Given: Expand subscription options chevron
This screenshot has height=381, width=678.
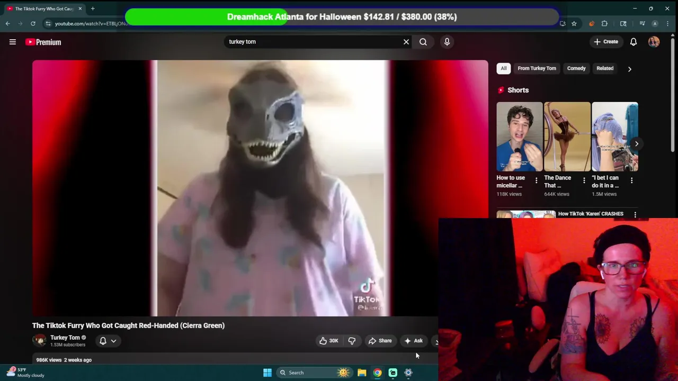Looking at the screenshot, I should [x=113, y=341].
